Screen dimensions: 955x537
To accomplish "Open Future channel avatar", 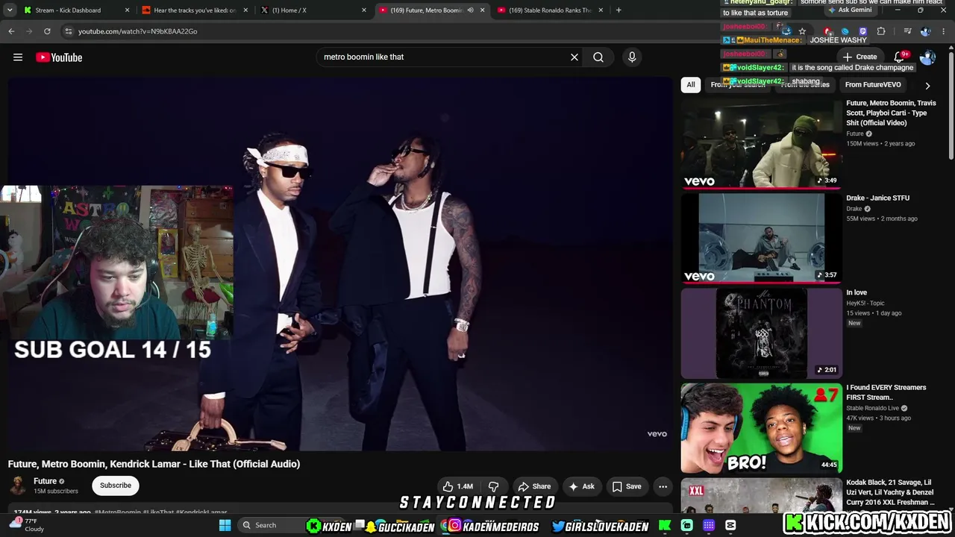I will 18,486.
